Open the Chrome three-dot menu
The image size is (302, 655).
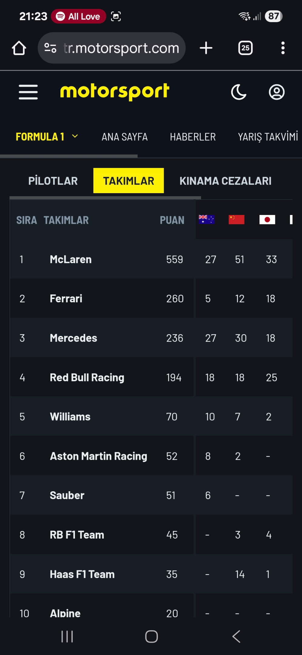coord(283,48)
